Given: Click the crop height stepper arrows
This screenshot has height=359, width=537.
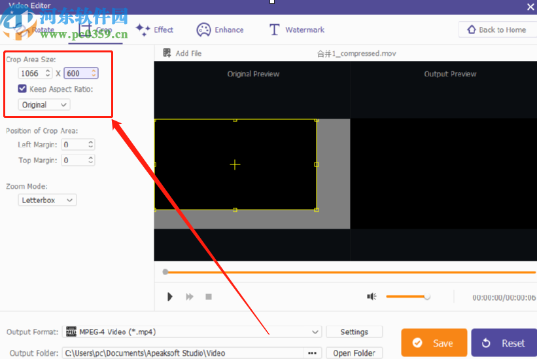Looking at the screenshot, I should pyautogui.click(x=94, y=73).
